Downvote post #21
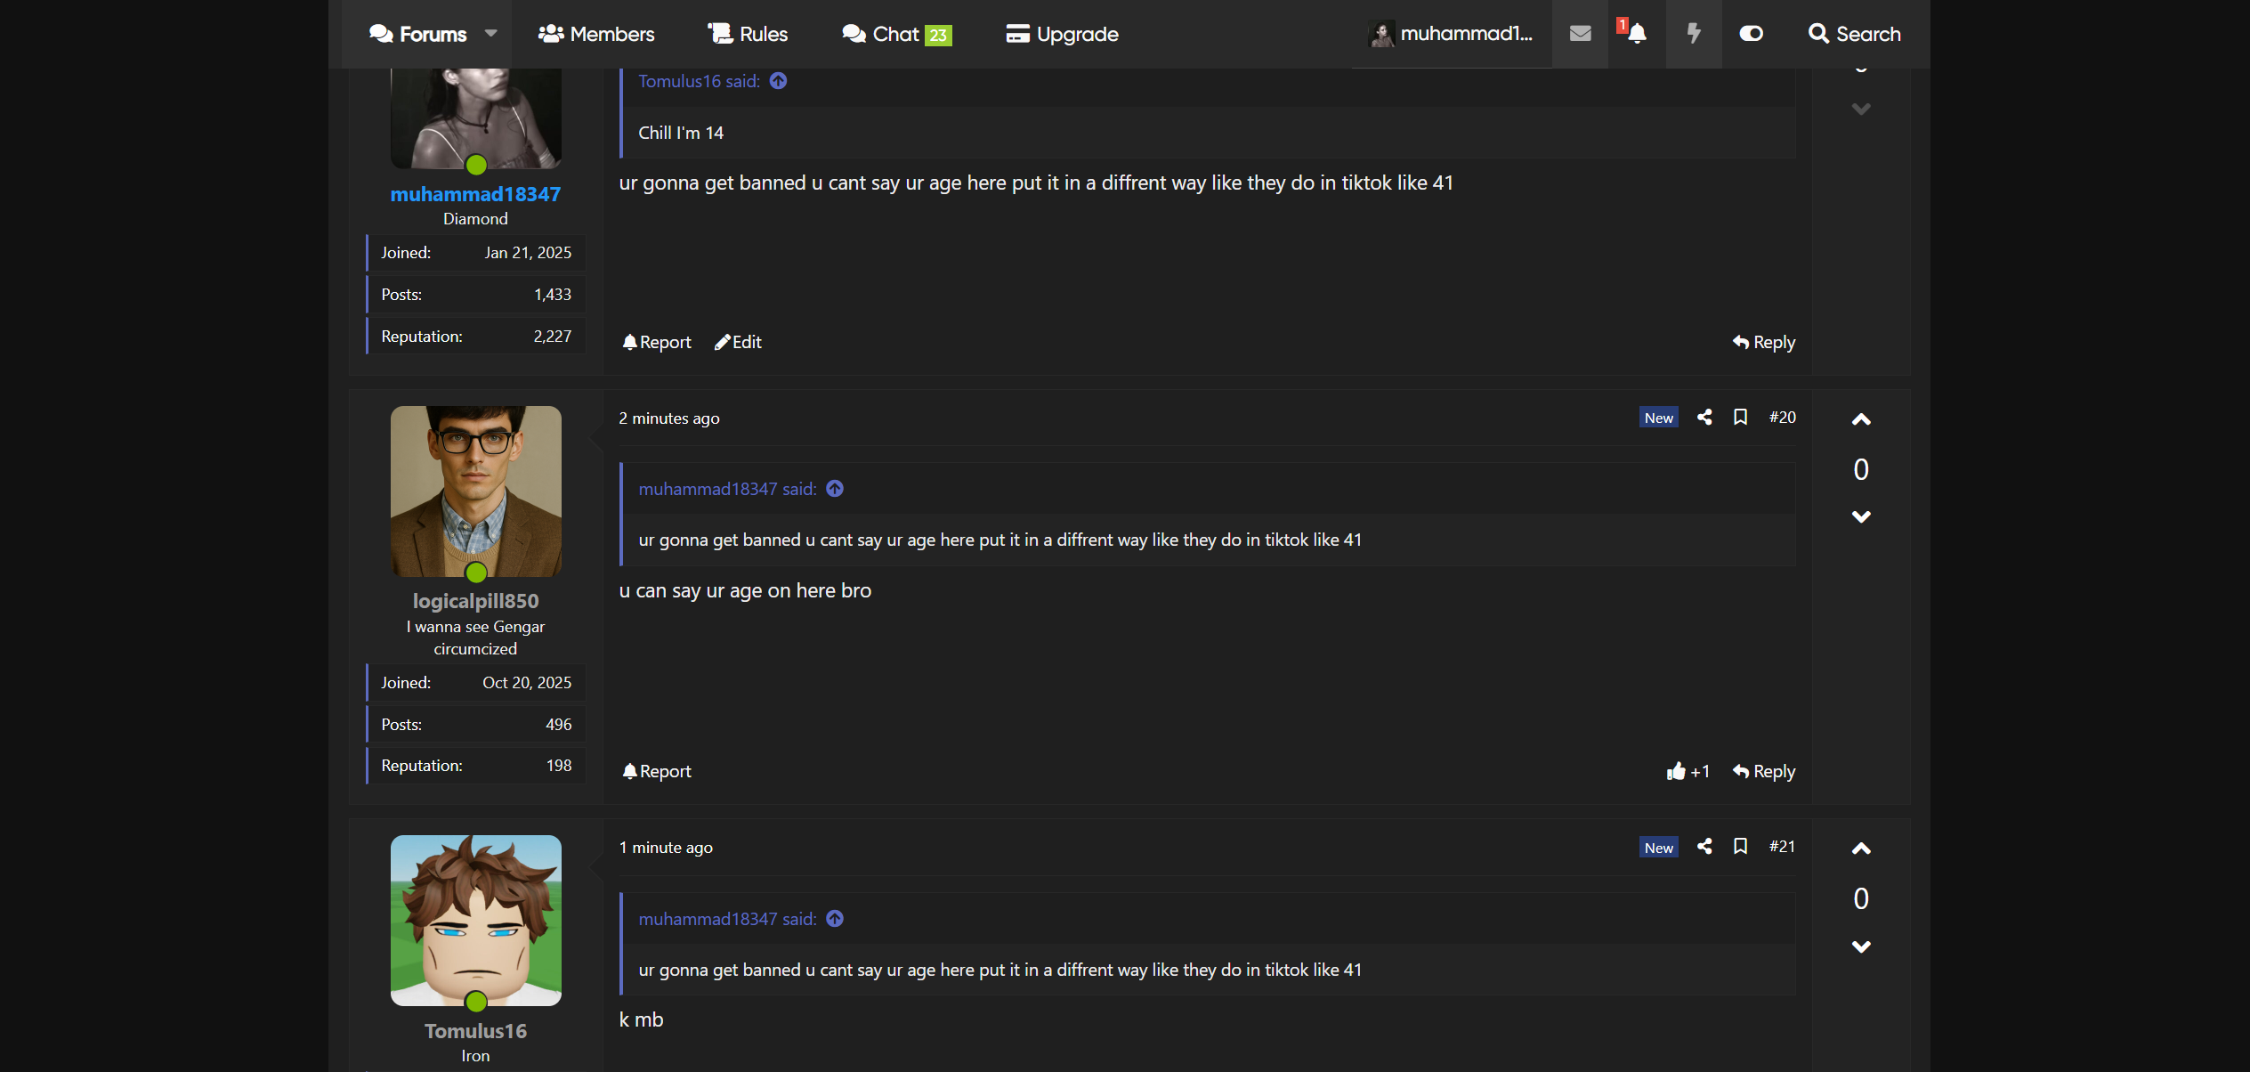 [x=1860, y=946]
